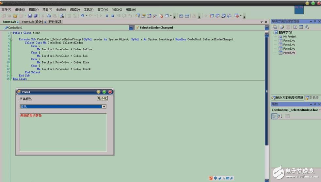The image size is (321, 182).
Task: Open the SelectedIndexChanged method dropdown
Action: (267, 28)
